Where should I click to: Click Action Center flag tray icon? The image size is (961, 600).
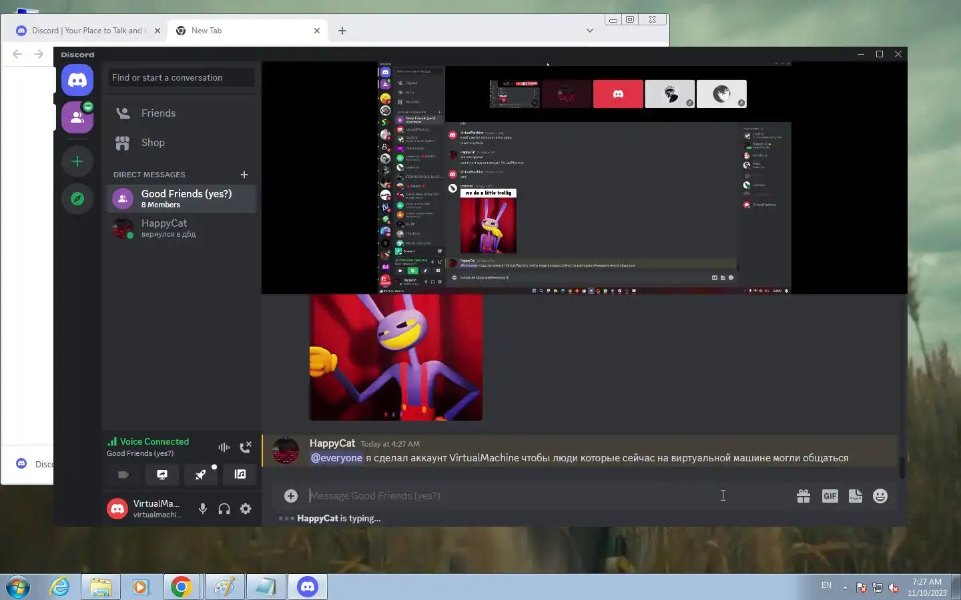pos(862,587)
